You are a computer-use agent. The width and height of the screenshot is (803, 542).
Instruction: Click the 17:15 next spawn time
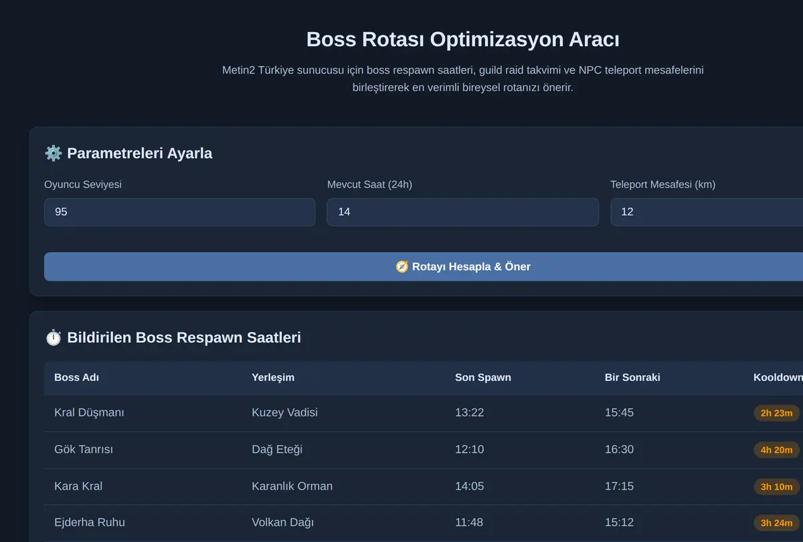coord(619,486)
